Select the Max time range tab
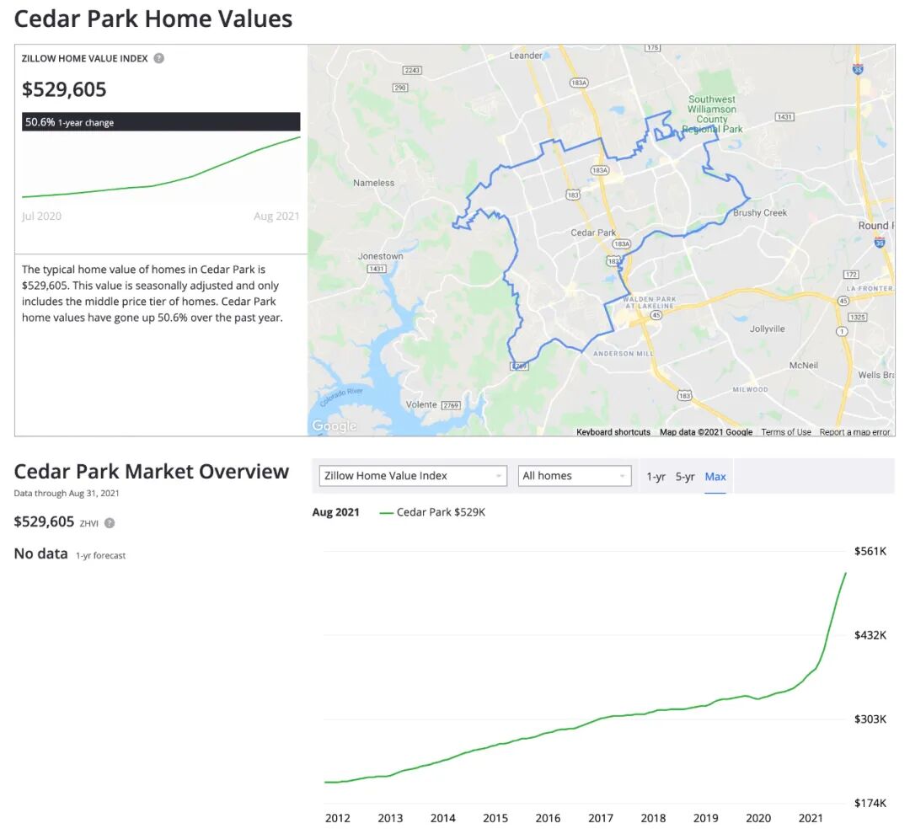 click(x=715, y=477)
